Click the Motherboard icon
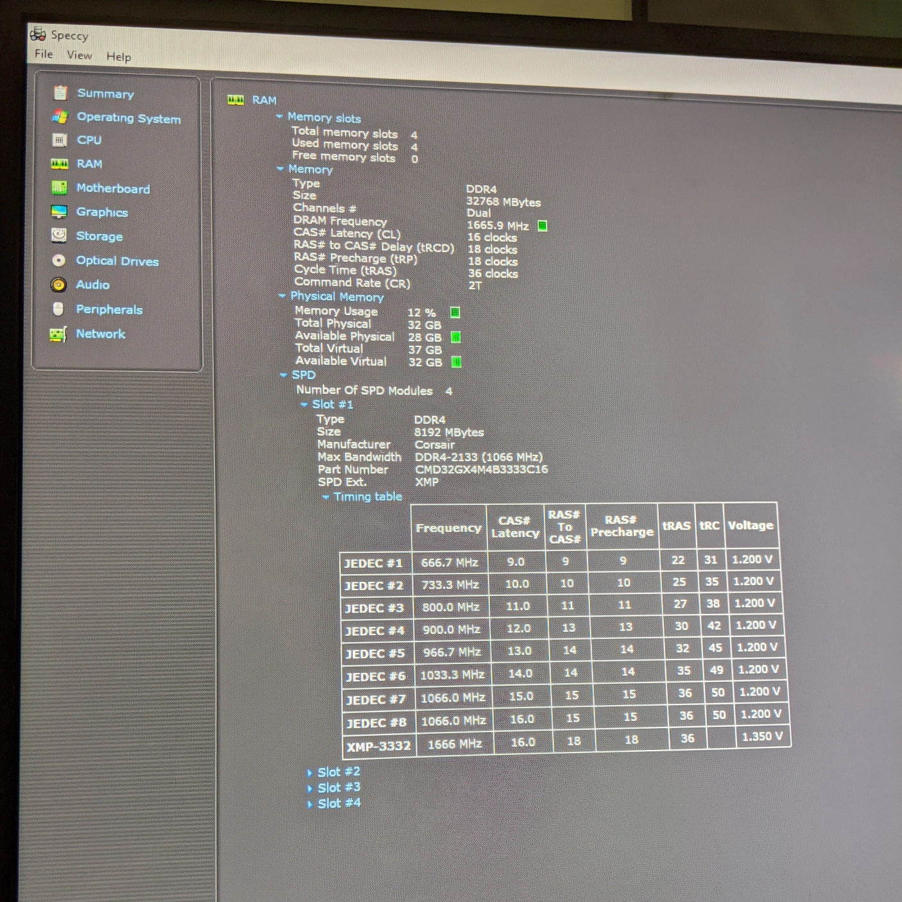 pyautogui.click(x=59, y=187)
